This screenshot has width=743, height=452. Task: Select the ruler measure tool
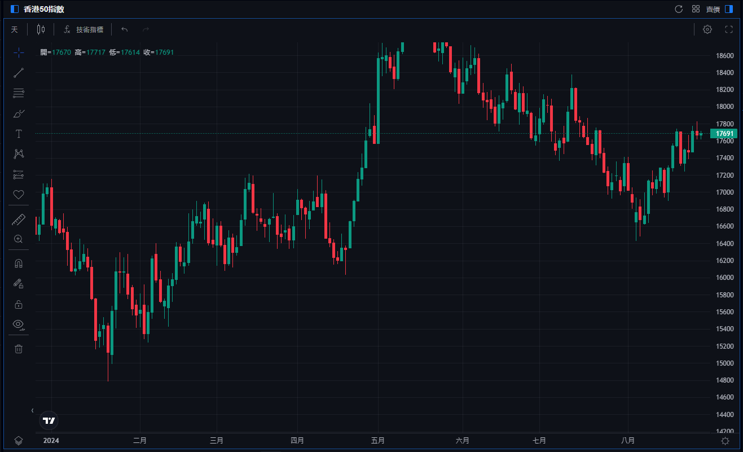coord(19,220)
